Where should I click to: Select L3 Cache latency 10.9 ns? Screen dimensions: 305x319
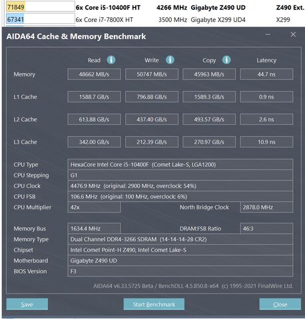coord(266,142)
